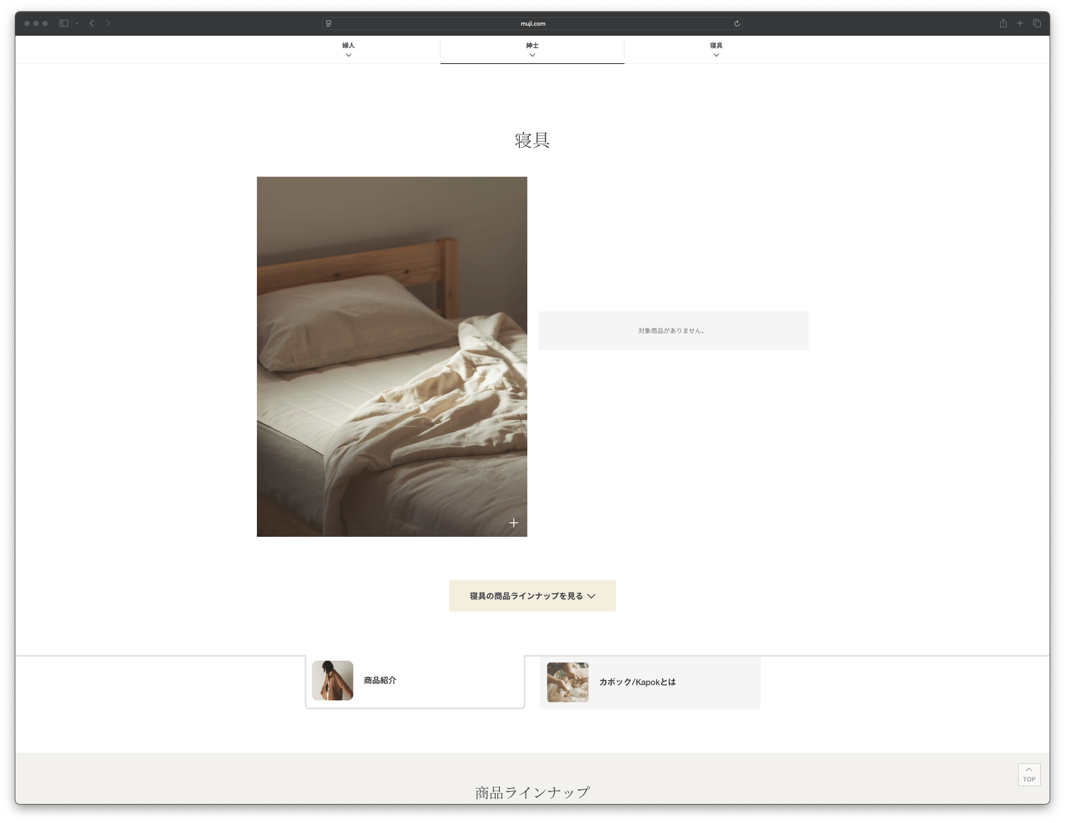Click the page settings icon in address bar

[329, 23]
